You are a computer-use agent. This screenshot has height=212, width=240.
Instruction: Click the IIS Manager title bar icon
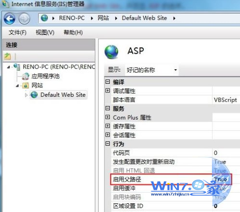[5, 4]
